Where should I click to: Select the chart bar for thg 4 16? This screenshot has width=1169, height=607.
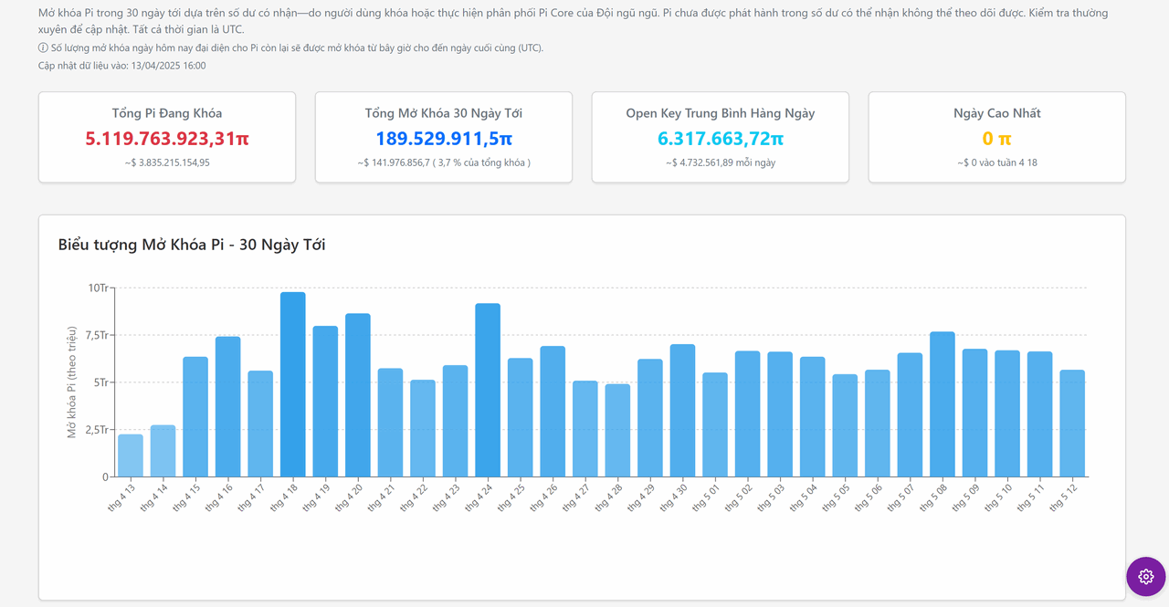click(227, 407)
